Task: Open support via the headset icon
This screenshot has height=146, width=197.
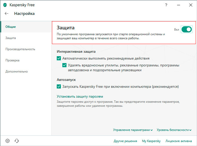Action: click(x=16, y=141)
